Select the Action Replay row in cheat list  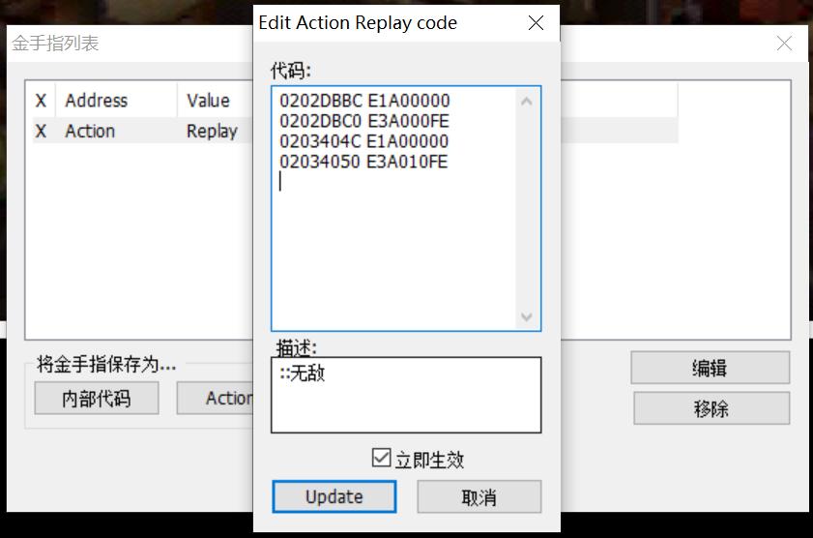pyautogui.click(x=142, y=131)
